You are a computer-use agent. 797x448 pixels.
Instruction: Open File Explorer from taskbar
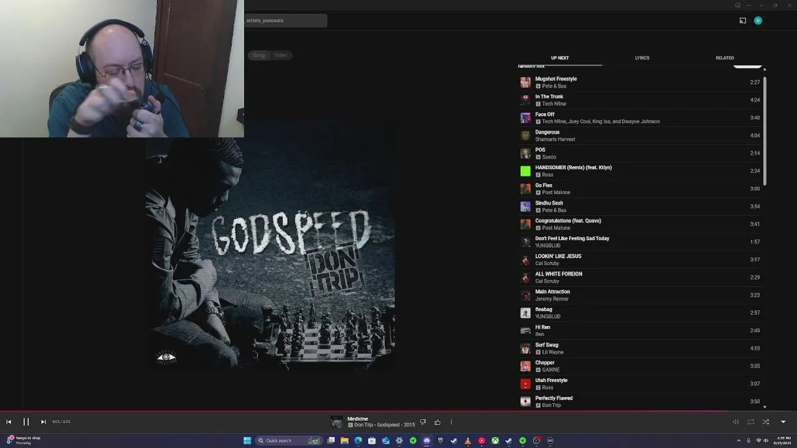(344, 441)
